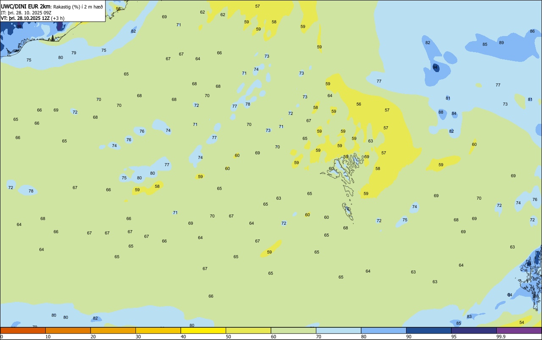The width and height of the screenshot is (542, 340).
Task: Click the humidity value 94 in the dark blue patch
Action: point(435,67)
